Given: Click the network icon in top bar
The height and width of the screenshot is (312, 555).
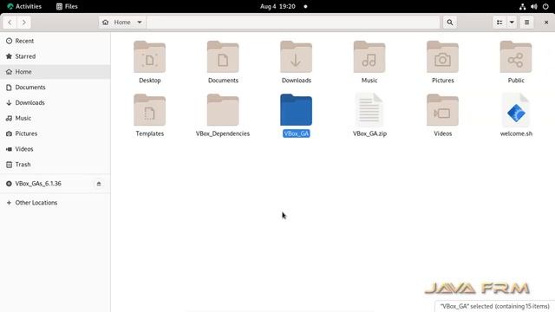Looking at the screenshot, I should [522, 6].
